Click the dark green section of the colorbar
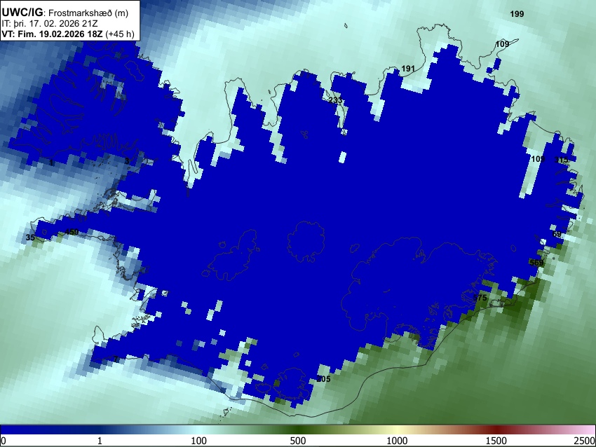The height and width of the screenshot is (447, 596). (x=297, y=430)
